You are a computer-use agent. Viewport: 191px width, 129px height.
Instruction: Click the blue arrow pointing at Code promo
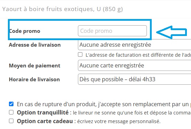click(x=171, y=33)
